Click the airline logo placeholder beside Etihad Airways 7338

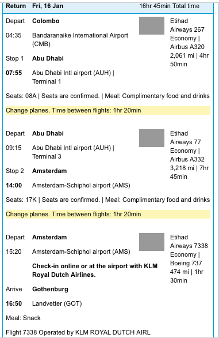pos(152,242)
